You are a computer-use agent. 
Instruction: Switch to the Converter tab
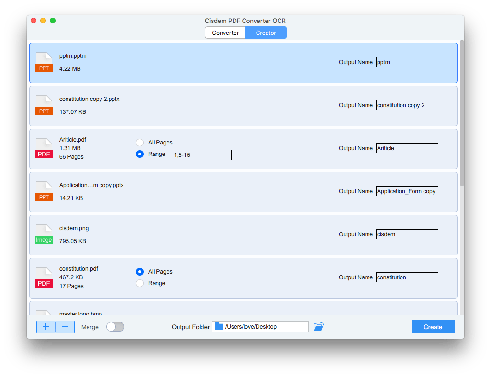(x=225, y=33)
